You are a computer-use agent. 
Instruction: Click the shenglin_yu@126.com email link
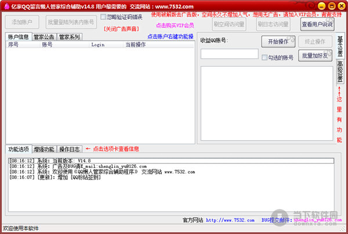coord(318,220)
